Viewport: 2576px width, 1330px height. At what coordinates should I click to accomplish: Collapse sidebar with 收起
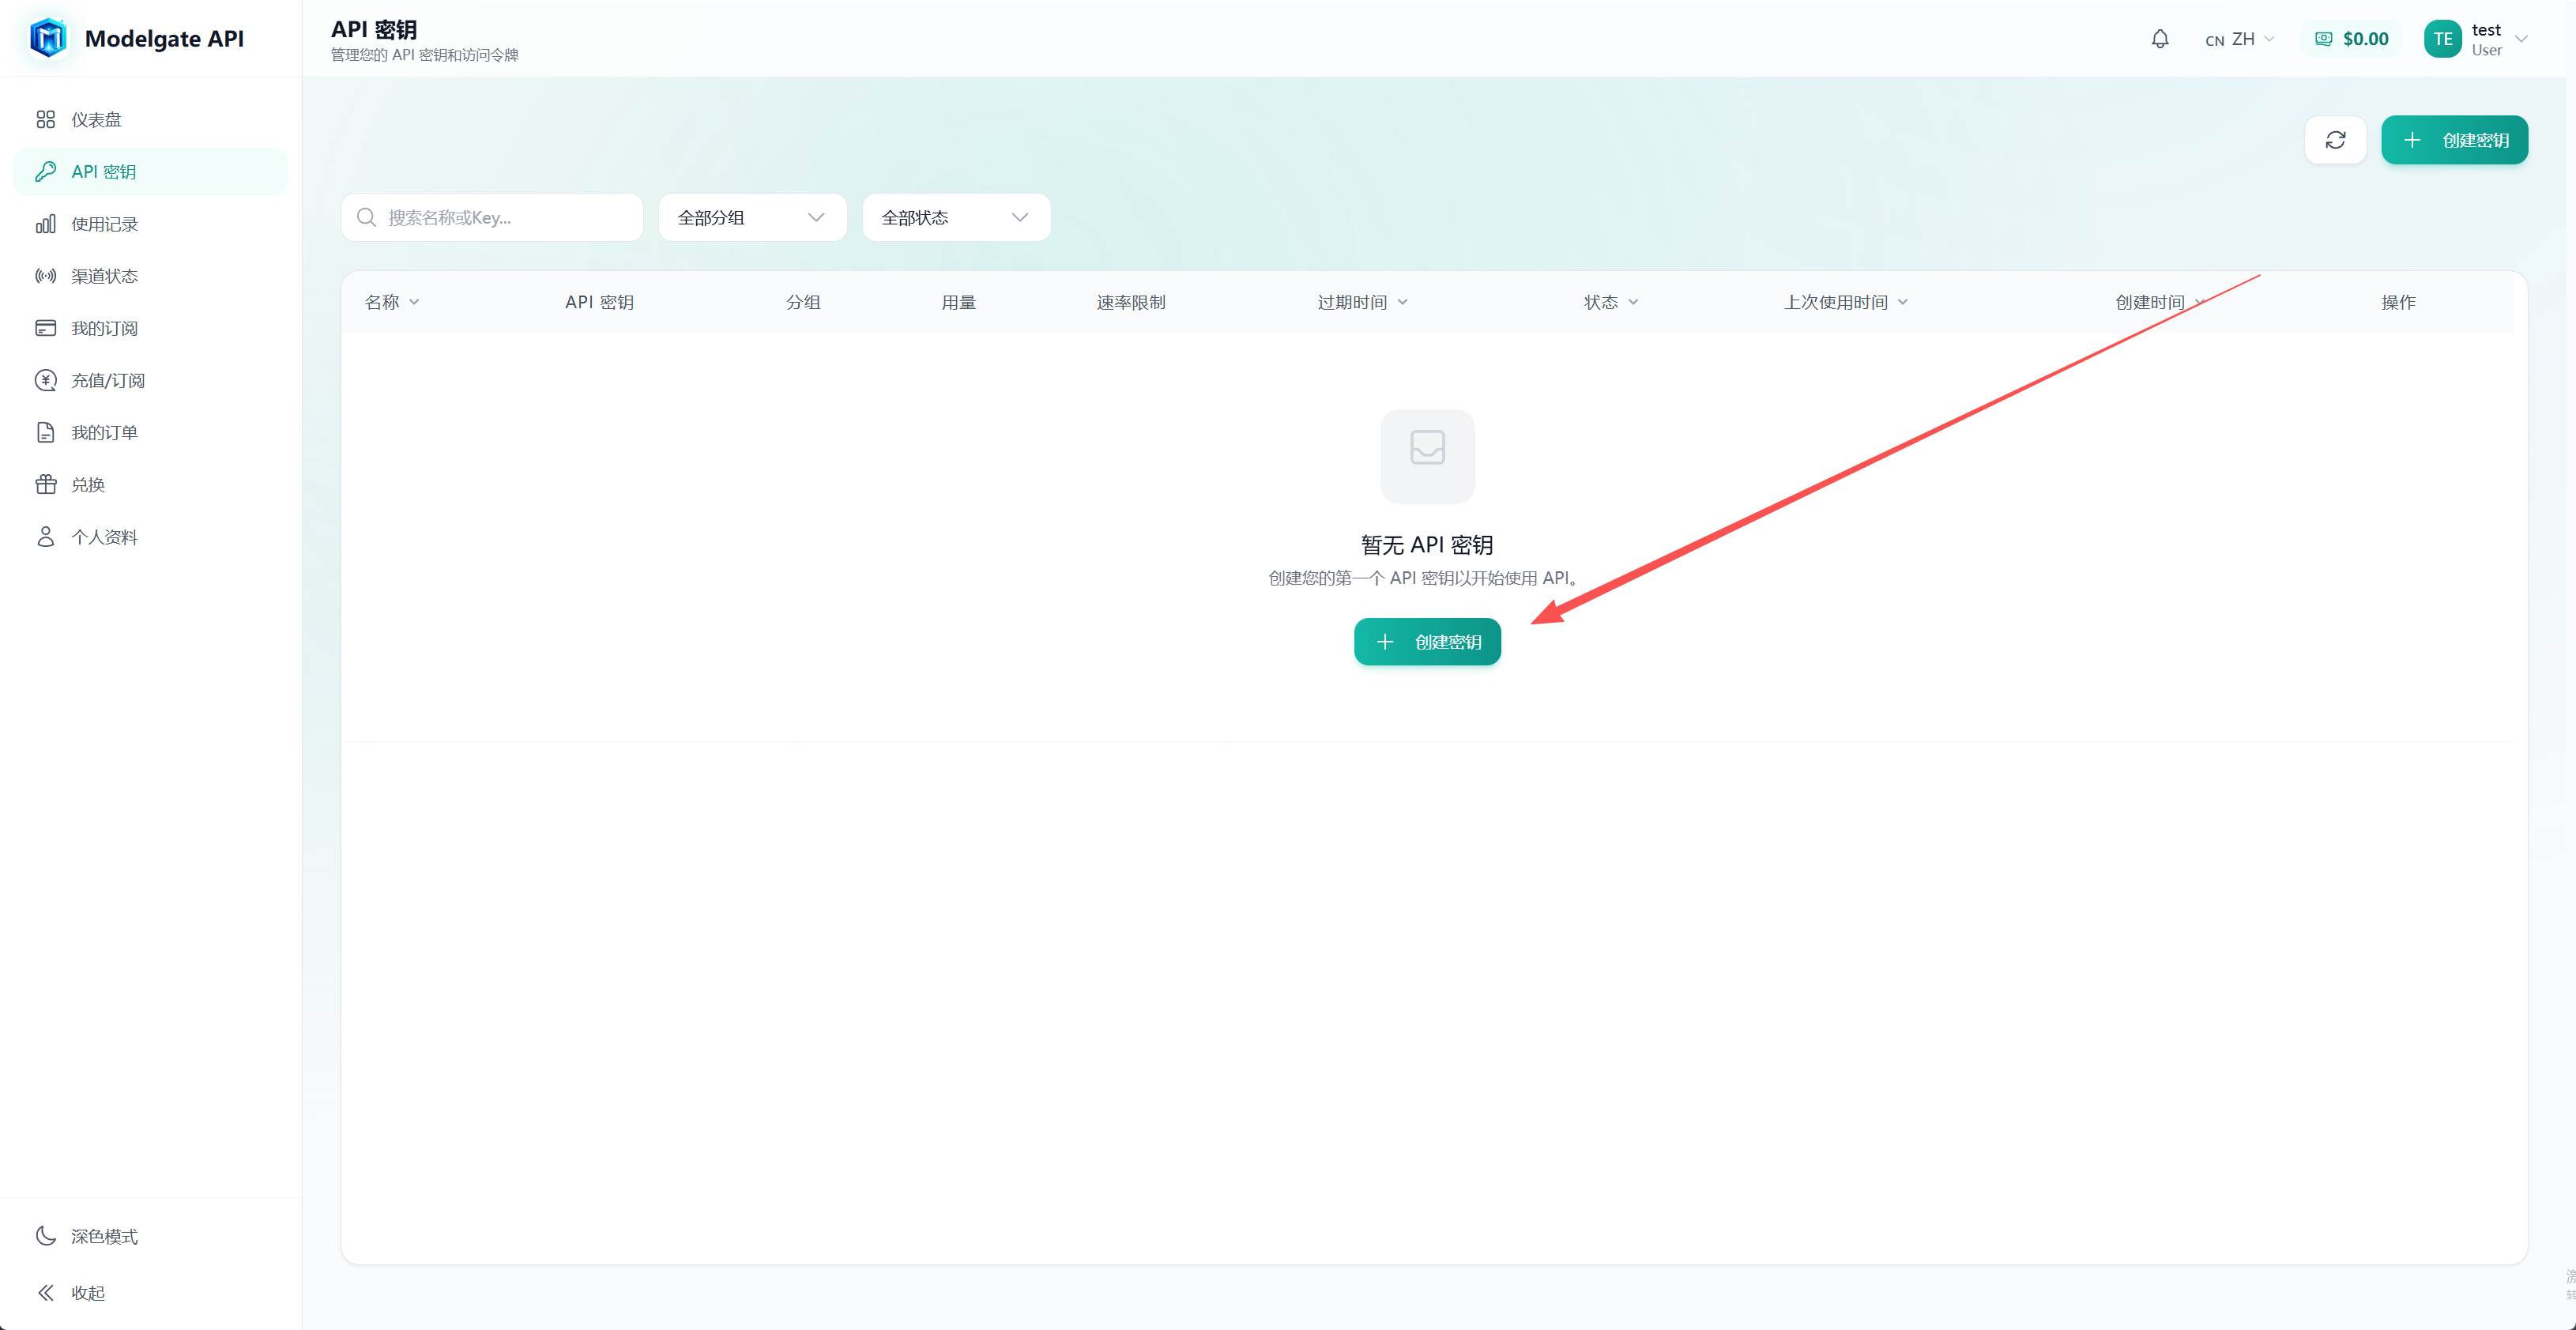(88, 1292)
